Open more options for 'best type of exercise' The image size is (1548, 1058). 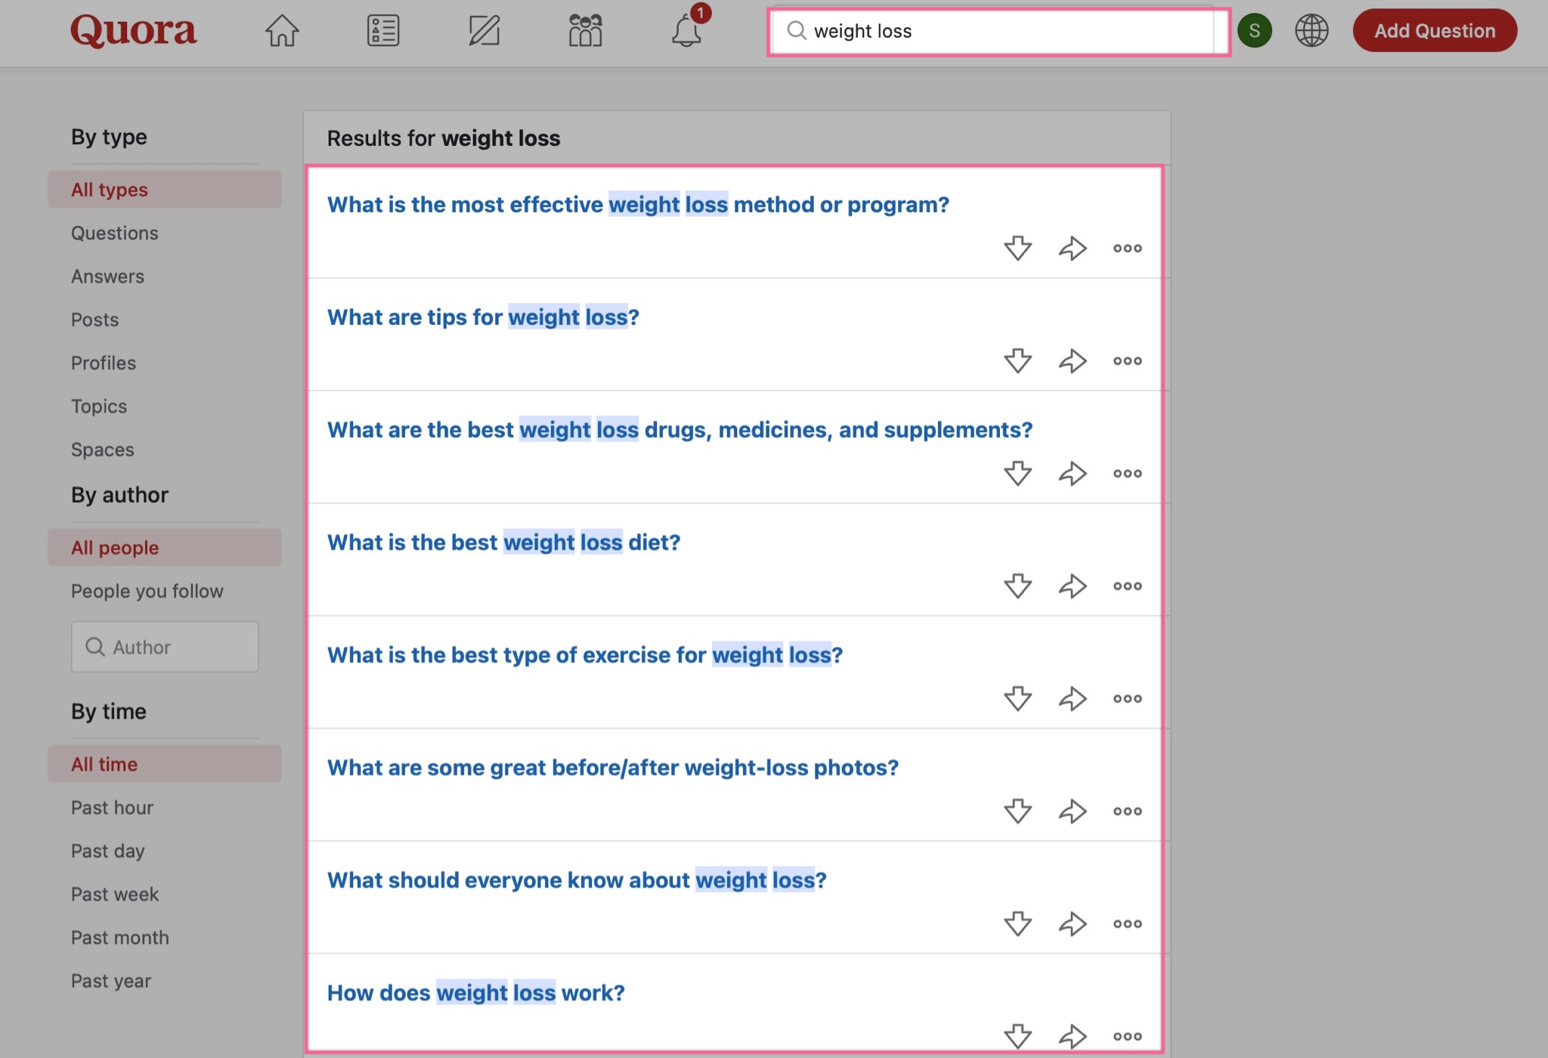pos(1127,698)
